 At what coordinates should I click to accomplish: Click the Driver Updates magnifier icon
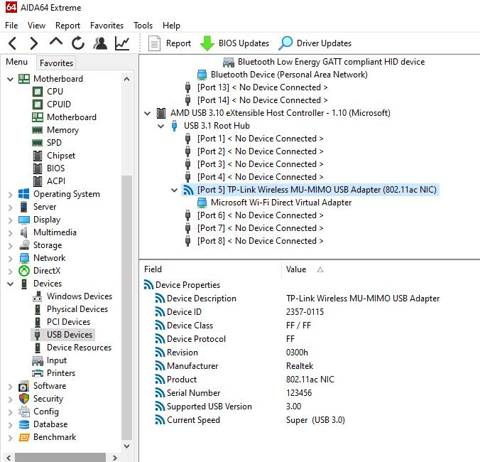pos(285,43)
